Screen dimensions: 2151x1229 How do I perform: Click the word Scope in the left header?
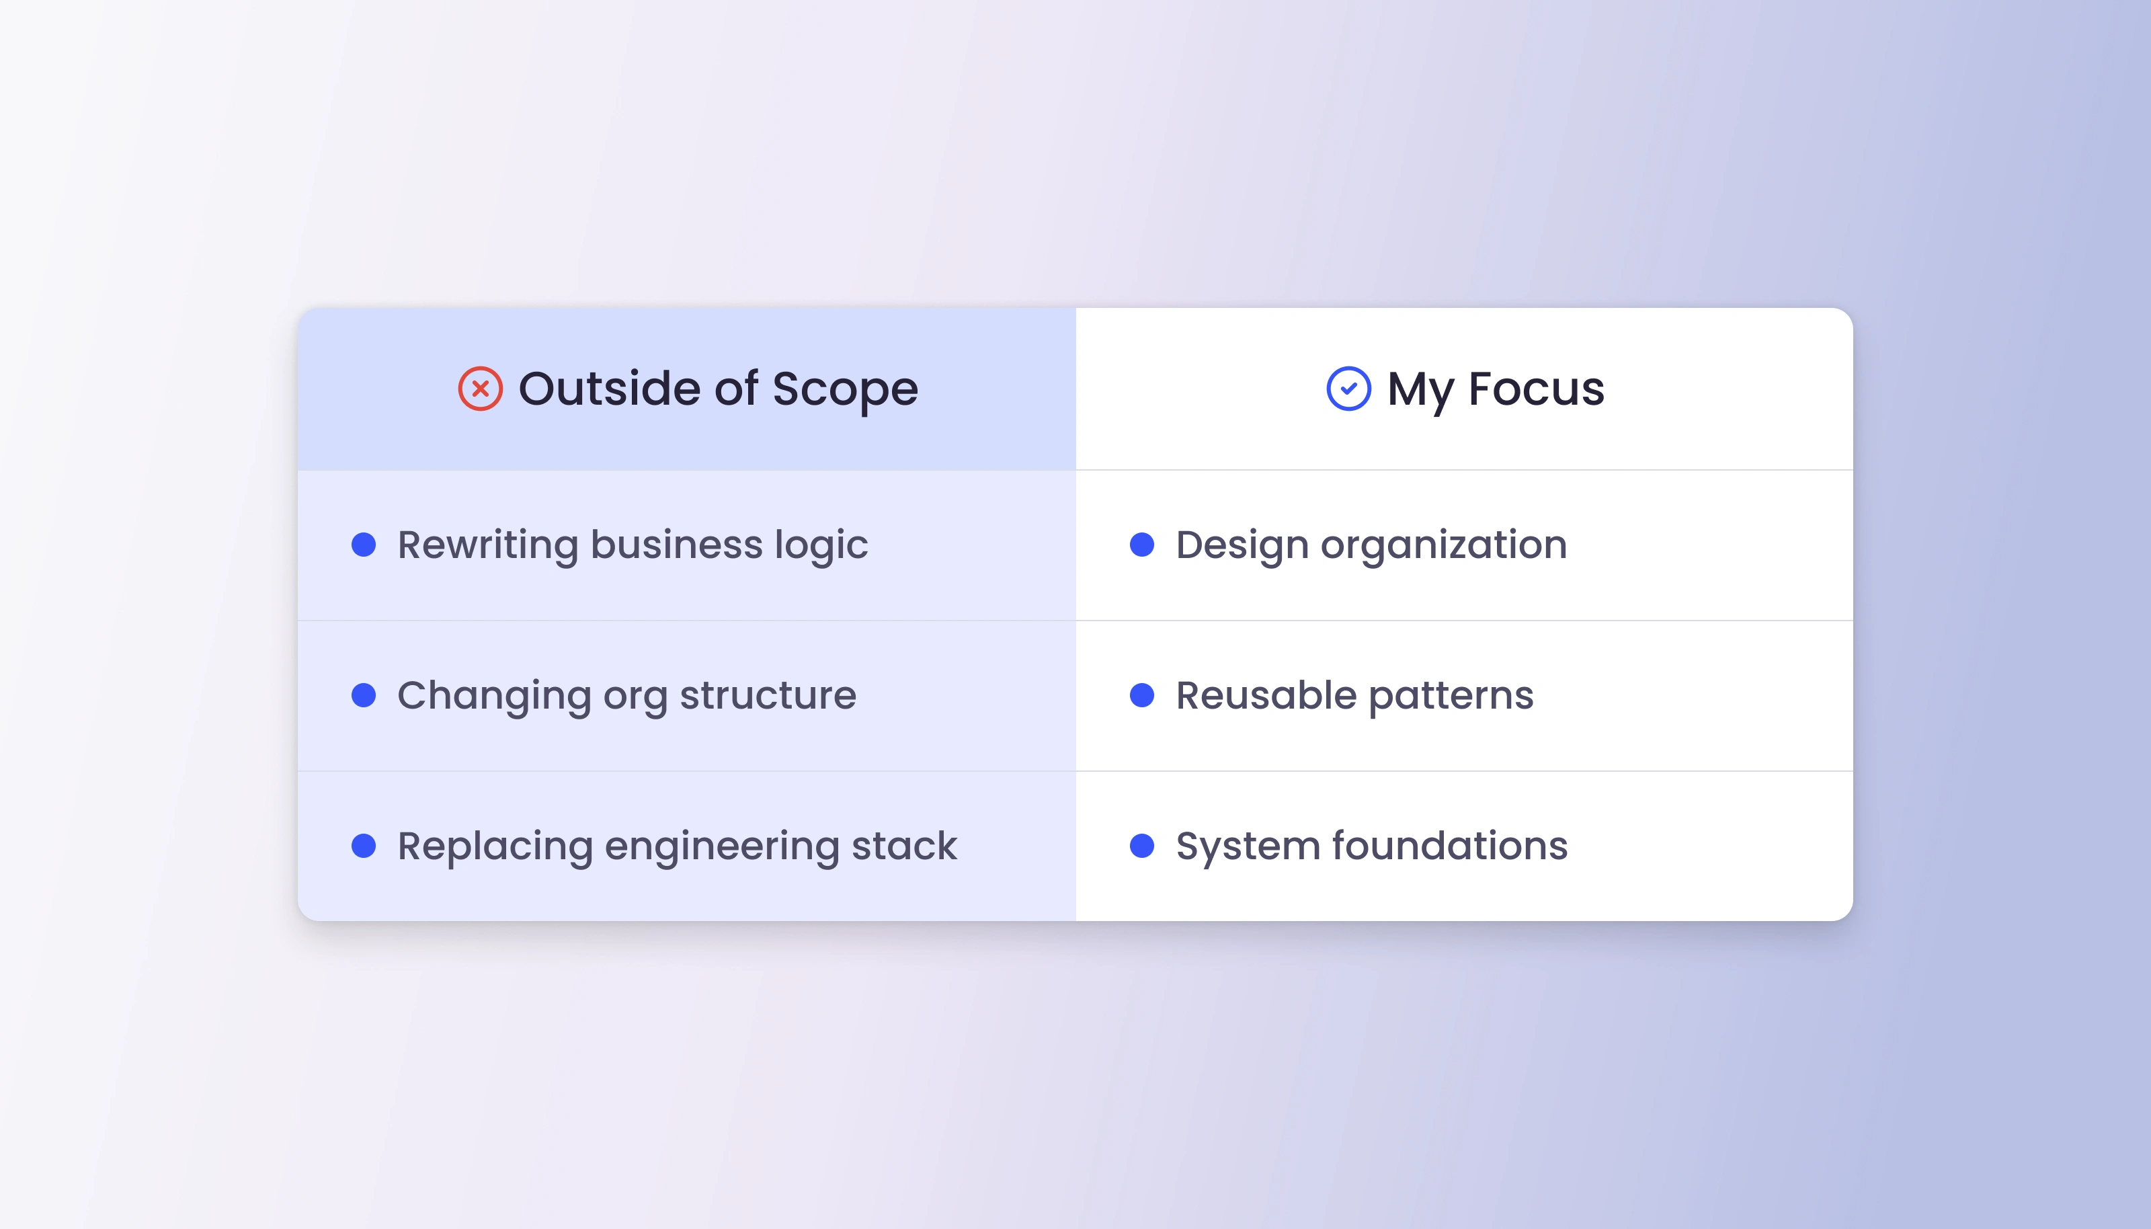point(845,389)
